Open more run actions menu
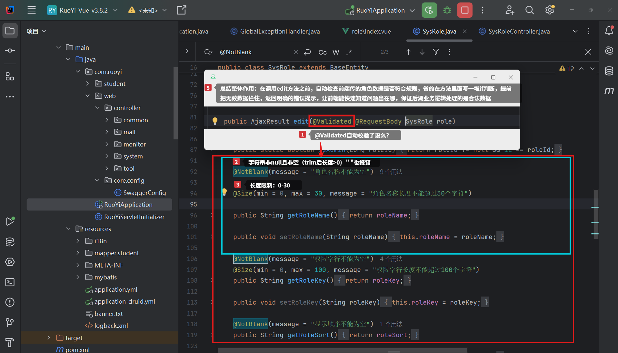 (483, 10)
